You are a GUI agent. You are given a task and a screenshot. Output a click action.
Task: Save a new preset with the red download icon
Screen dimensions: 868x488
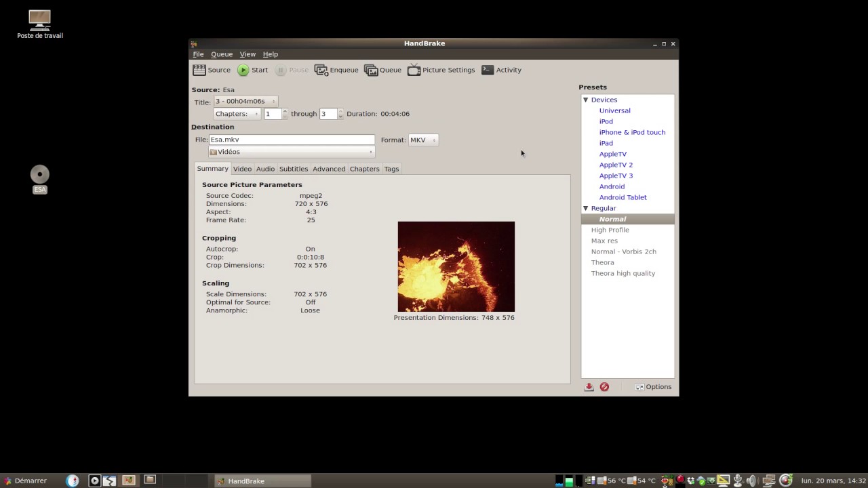[x=589, y=387]
